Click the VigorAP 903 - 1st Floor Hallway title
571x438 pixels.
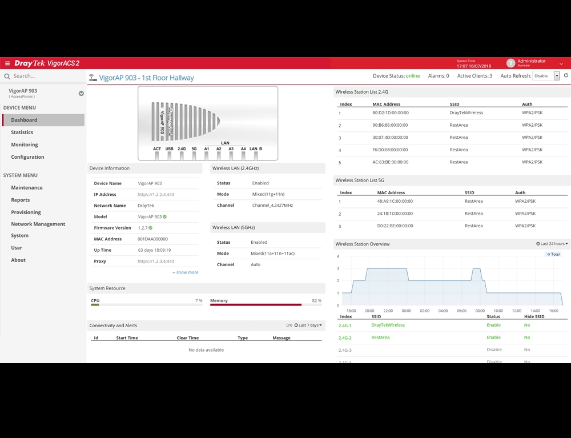(x=146, y=78)
